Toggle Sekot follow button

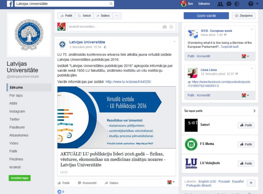coord(84,15)
